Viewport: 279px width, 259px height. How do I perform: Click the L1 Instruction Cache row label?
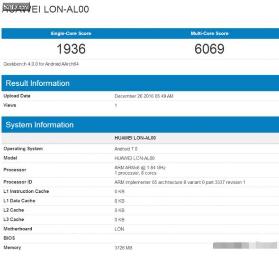26,191
